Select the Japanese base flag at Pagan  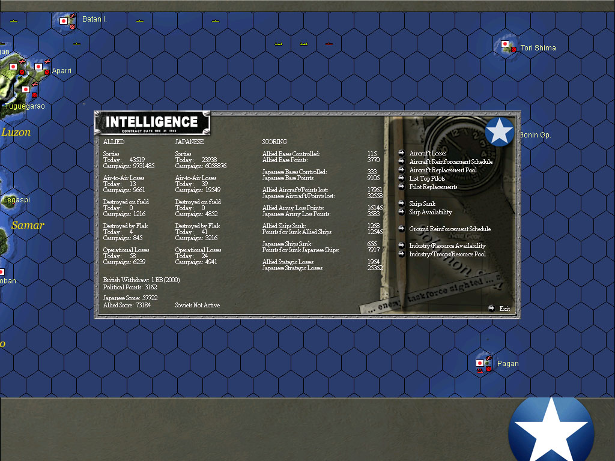479,363
